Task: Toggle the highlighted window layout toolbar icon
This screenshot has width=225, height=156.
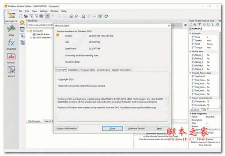Action: pos(48,16)
